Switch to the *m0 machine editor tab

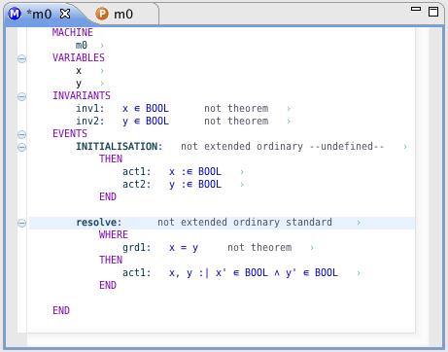(x=39, y=14)
